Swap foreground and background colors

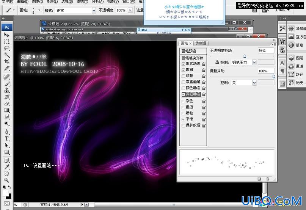tap(9, 187)
